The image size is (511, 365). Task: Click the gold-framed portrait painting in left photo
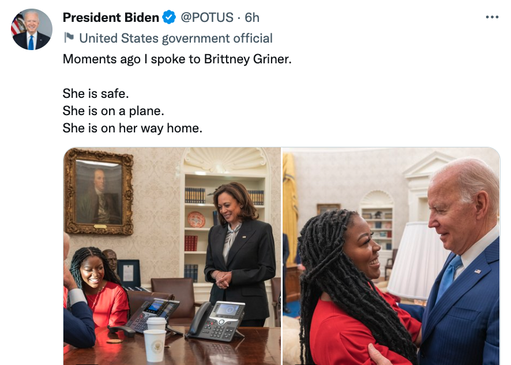99,192
